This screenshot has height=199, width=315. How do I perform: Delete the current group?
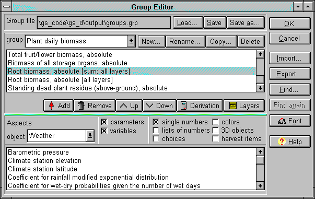coord(251,41)
